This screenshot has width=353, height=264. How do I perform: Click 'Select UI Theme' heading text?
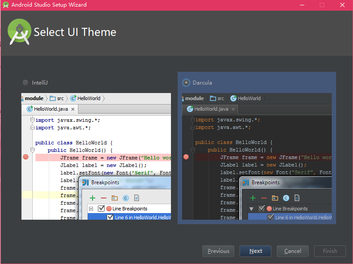point(75,32)
